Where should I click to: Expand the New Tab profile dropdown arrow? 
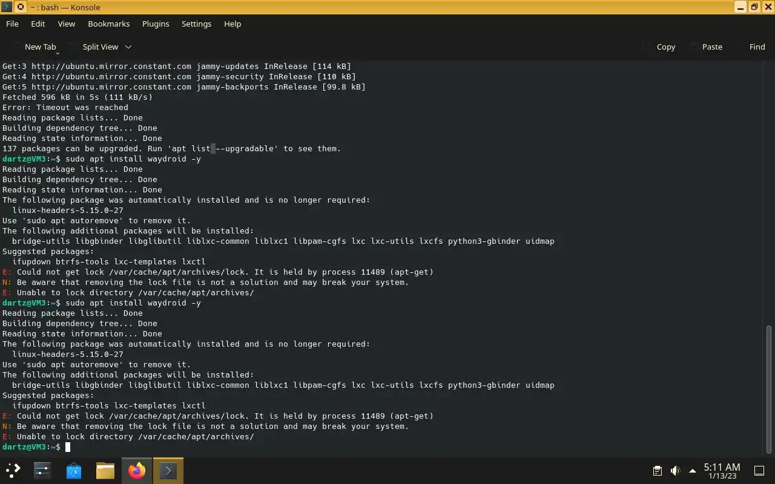point(58,52)
